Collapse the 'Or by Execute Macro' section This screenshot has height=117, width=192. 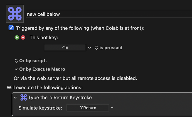[16, 69]
